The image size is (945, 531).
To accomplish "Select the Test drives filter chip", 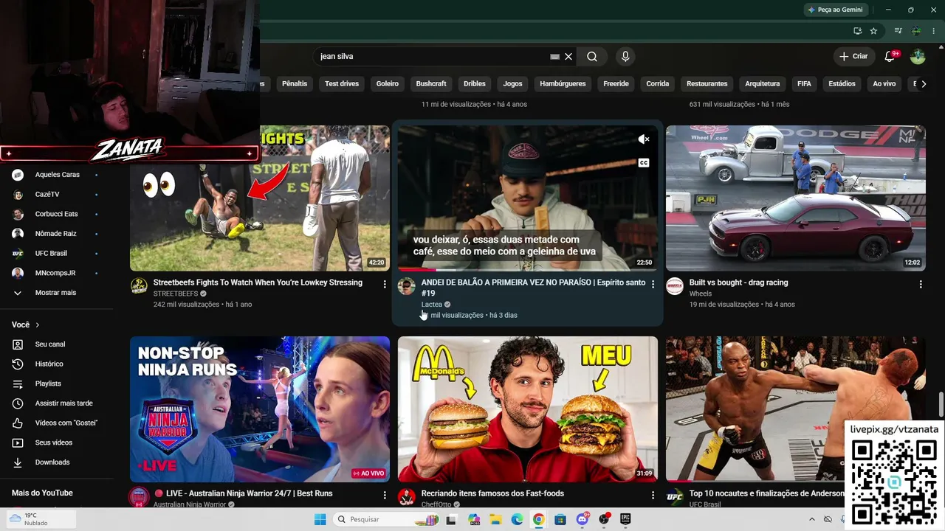I will pyautogui.click(x=342, y=84).
